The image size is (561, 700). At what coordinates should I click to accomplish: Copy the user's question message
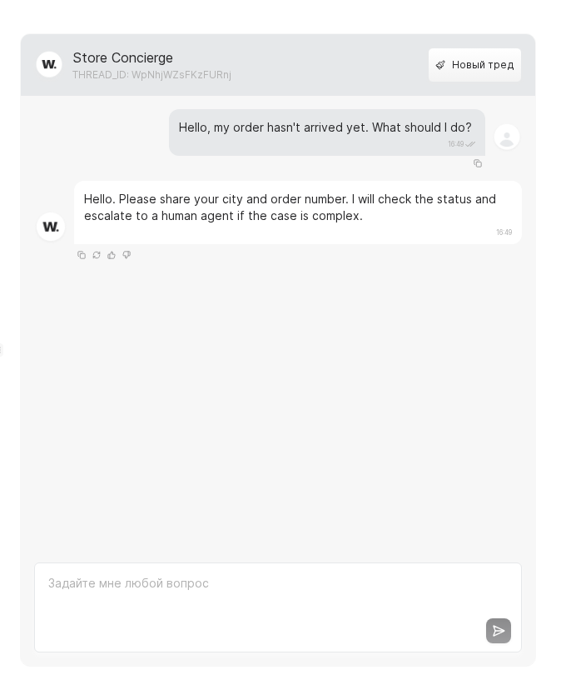[478, 163]
